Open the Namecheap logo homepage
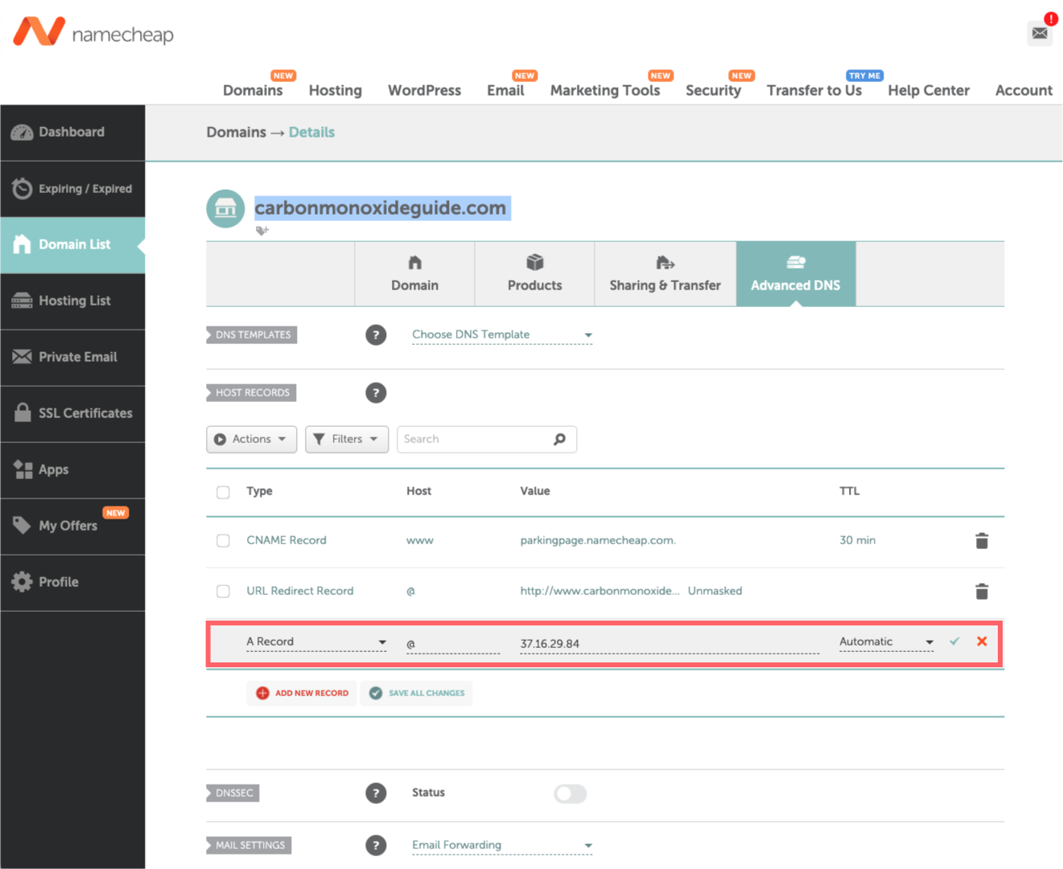 (93, 32)
